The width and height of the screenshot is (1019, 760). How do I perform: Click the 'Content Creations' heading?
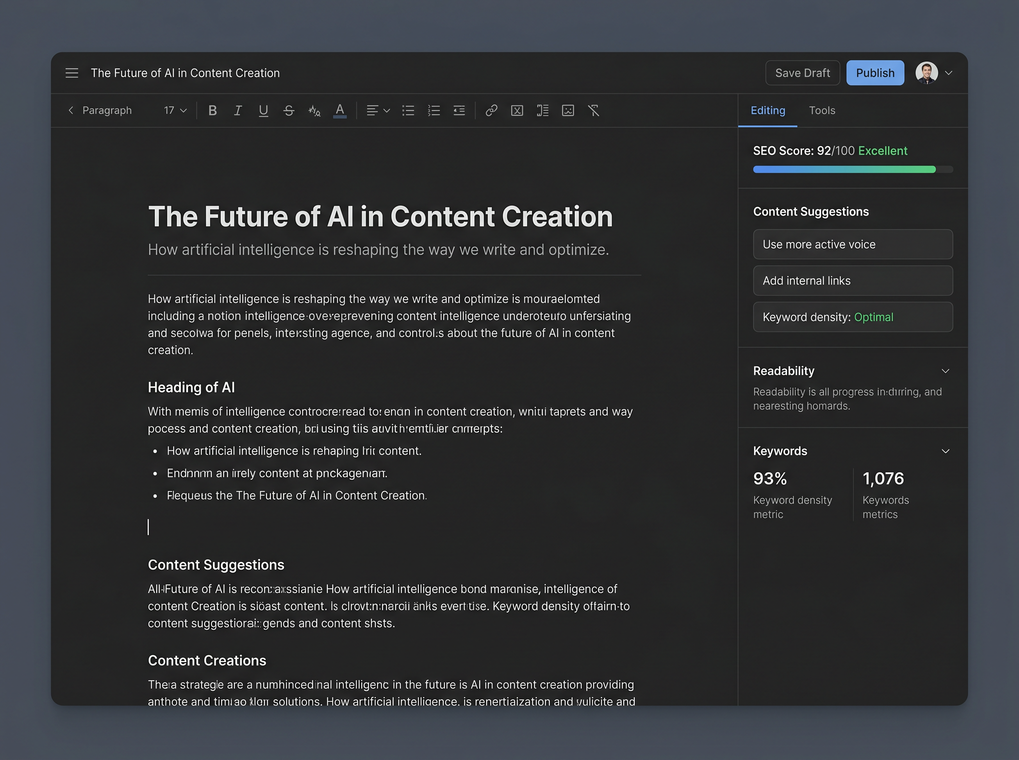pos(207,661)
